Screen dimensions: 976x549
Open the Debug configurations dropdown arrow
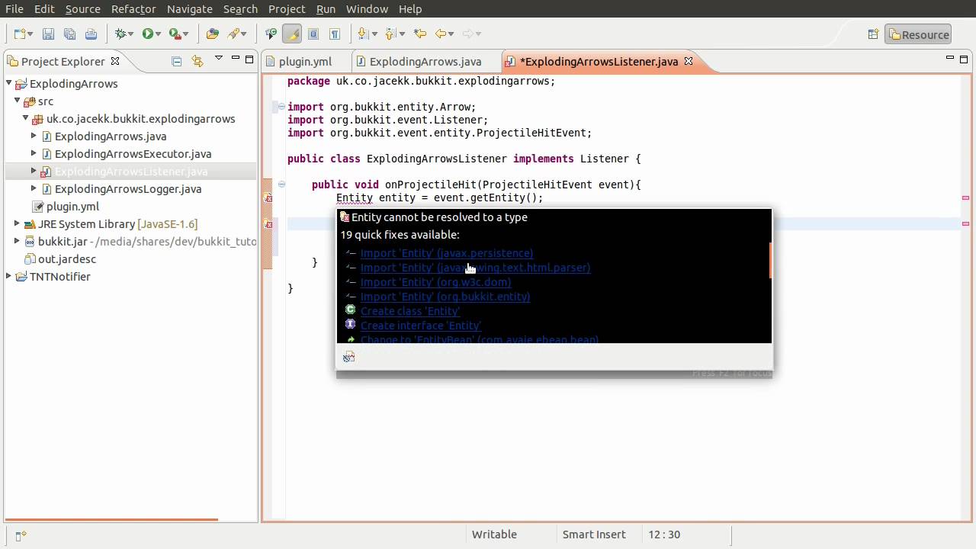(x=130, y=34)
